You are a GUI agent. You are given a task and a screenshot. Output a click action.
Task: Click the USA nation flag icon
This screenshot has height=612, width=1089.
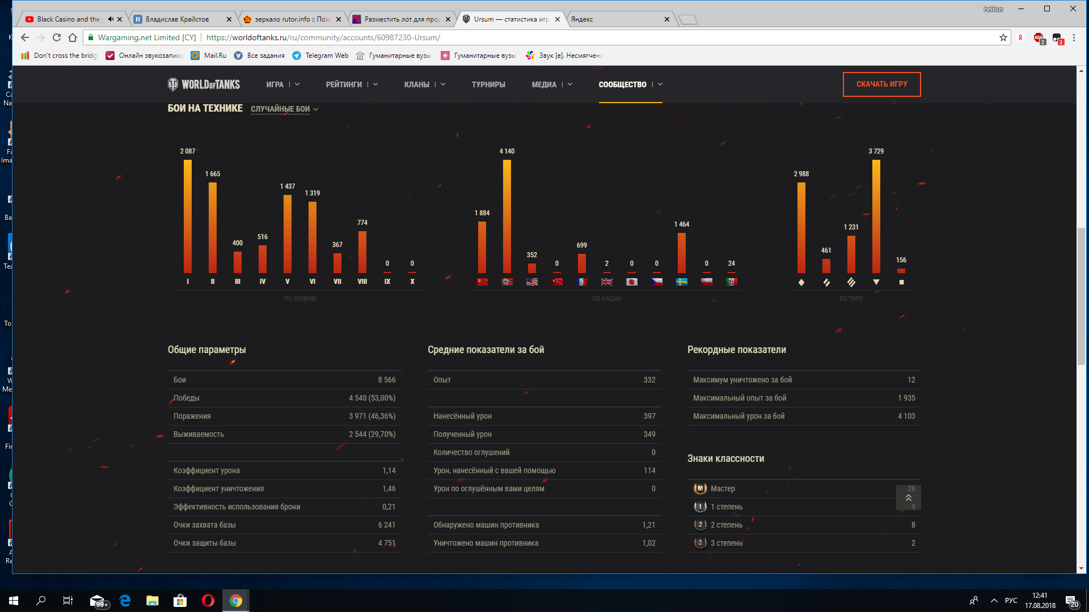(x=532, y=282)
